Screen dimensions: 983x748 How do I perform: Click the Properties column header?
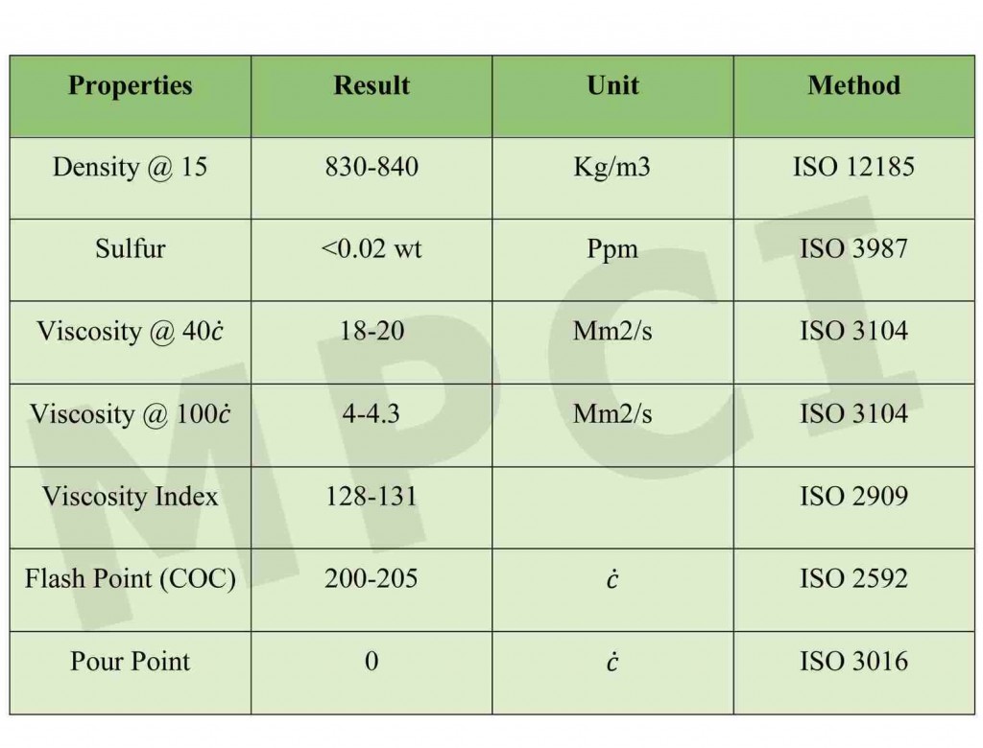131,86
